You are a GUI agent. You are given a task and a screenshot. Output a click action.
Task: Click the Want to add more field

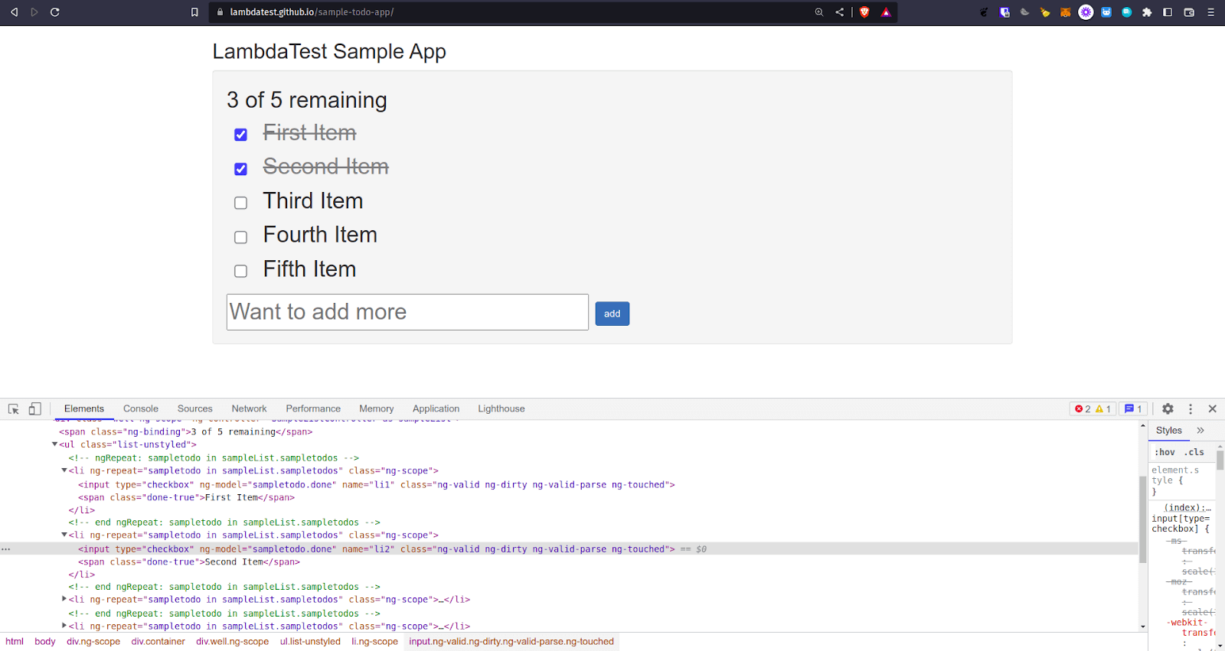407,312
